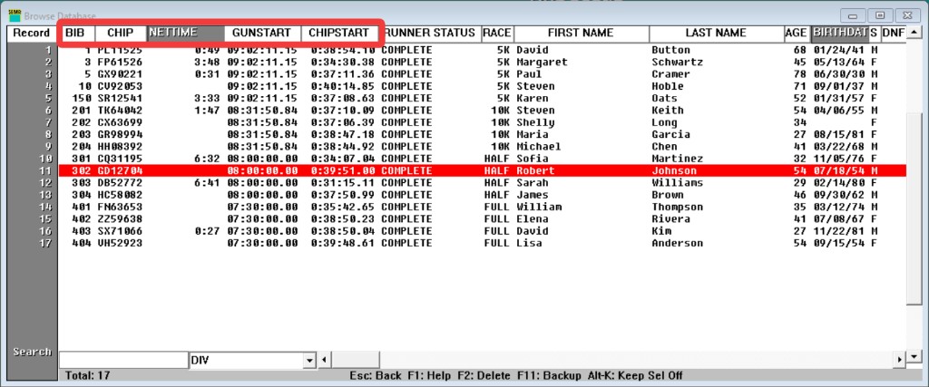
Task: Maximize the Browse Database window
Action: point(880,16)
